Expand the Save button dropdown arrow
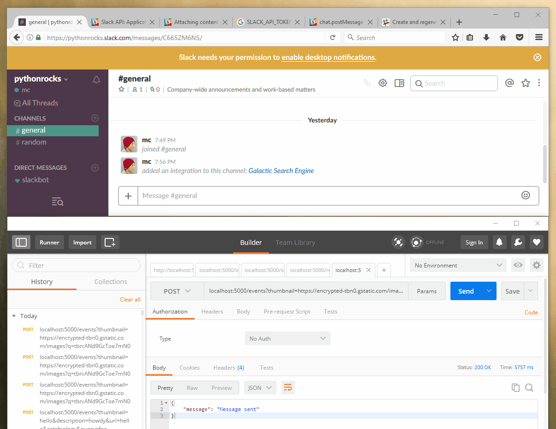Viewport: 556px width, 429px height. (x=531, y=291)
